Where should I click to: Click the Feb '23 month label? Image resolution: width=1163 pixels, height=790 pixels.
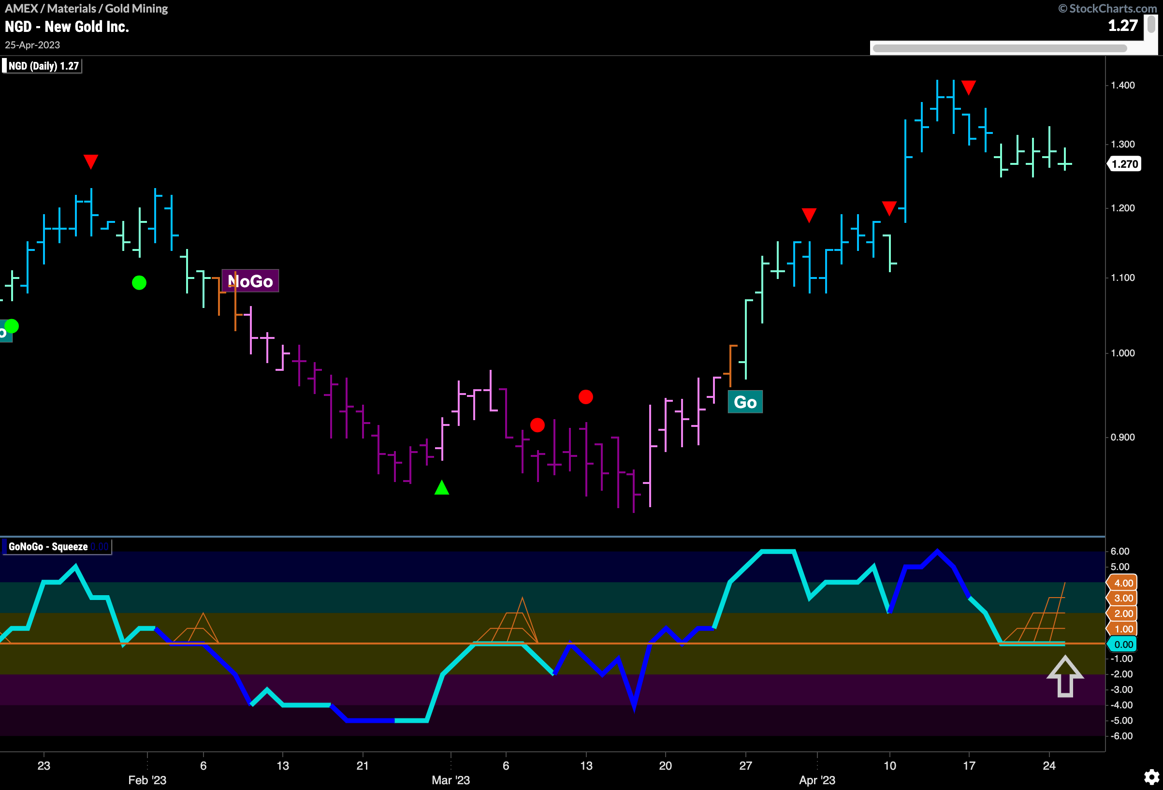point(147,780)
